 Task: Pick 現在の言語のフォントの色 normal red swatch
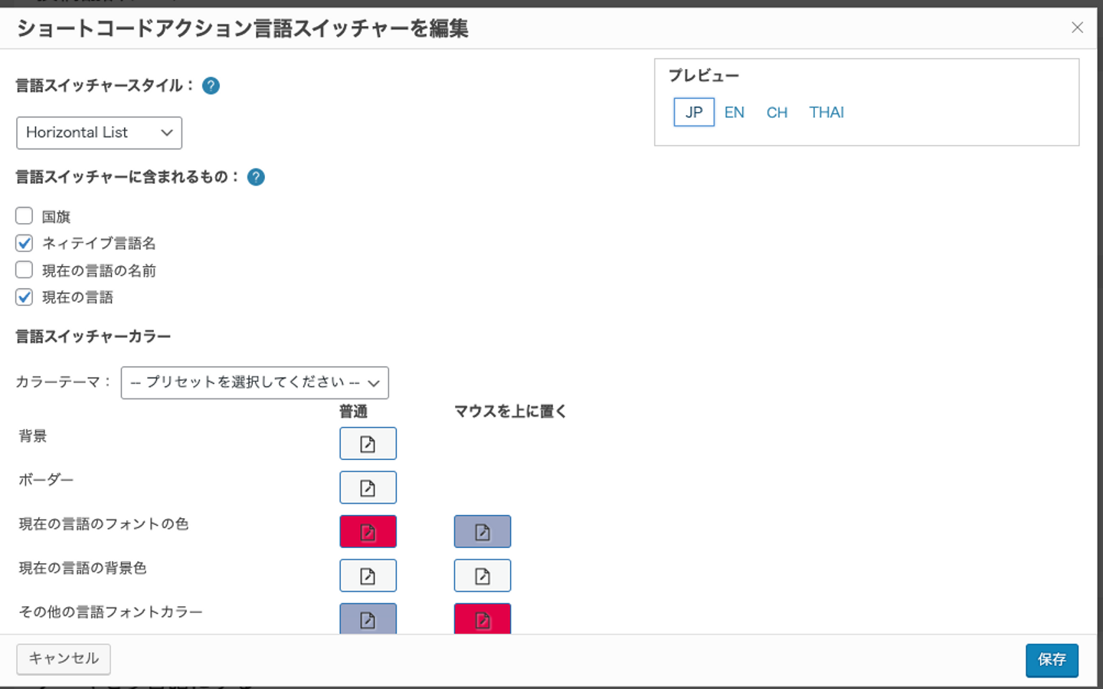click(368, 532)
